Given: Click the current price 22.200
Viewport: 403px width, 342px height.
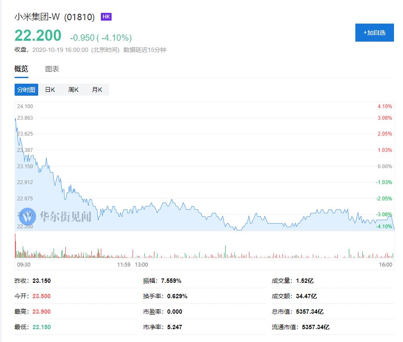Looking at the screenshot, I should tap(38, 36).
